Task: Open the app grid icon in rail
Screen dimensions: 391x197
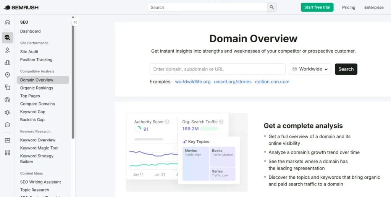Action: 8,153
